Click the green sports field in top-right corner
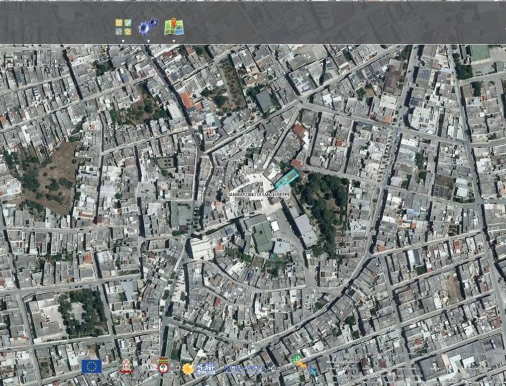 click(479, 53)
